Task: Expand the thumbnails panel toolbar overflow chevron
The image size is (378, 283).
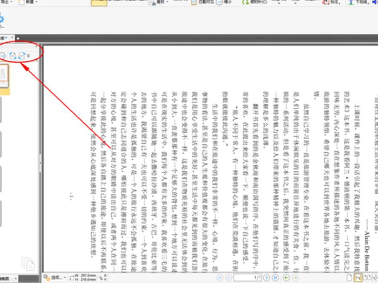Action: click(x=28, y=56)
